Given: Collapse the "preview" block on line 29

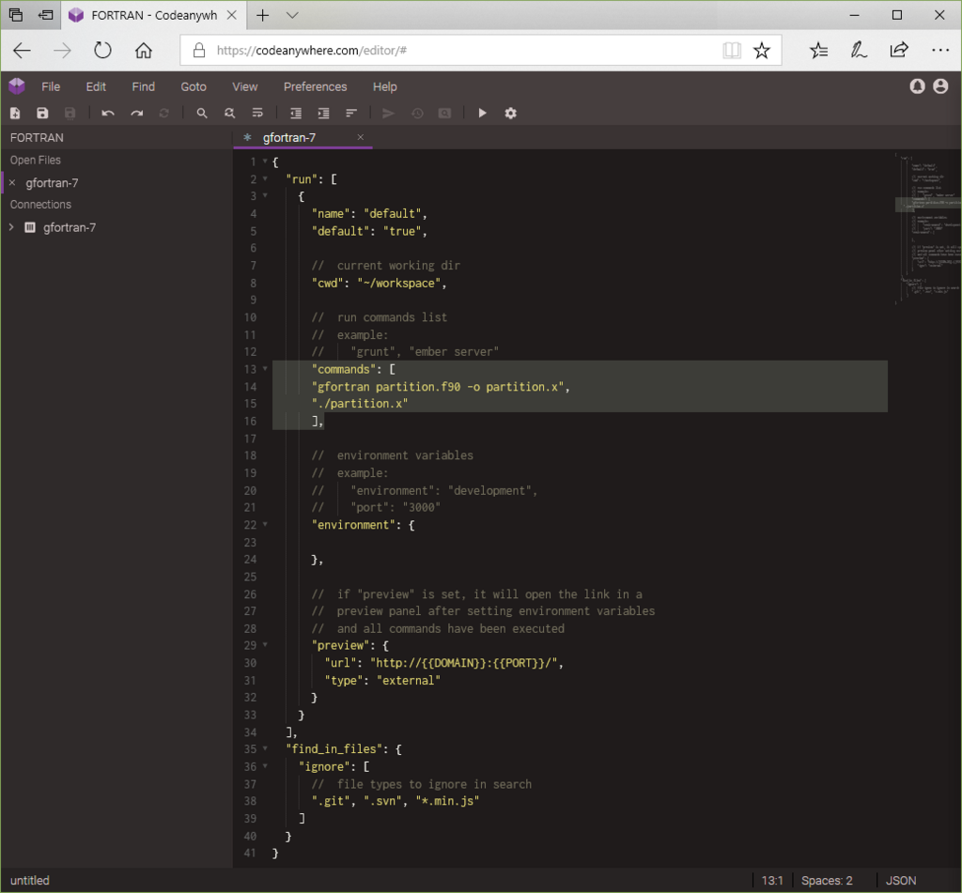Looking at the screenshot, I should (266, 644).
